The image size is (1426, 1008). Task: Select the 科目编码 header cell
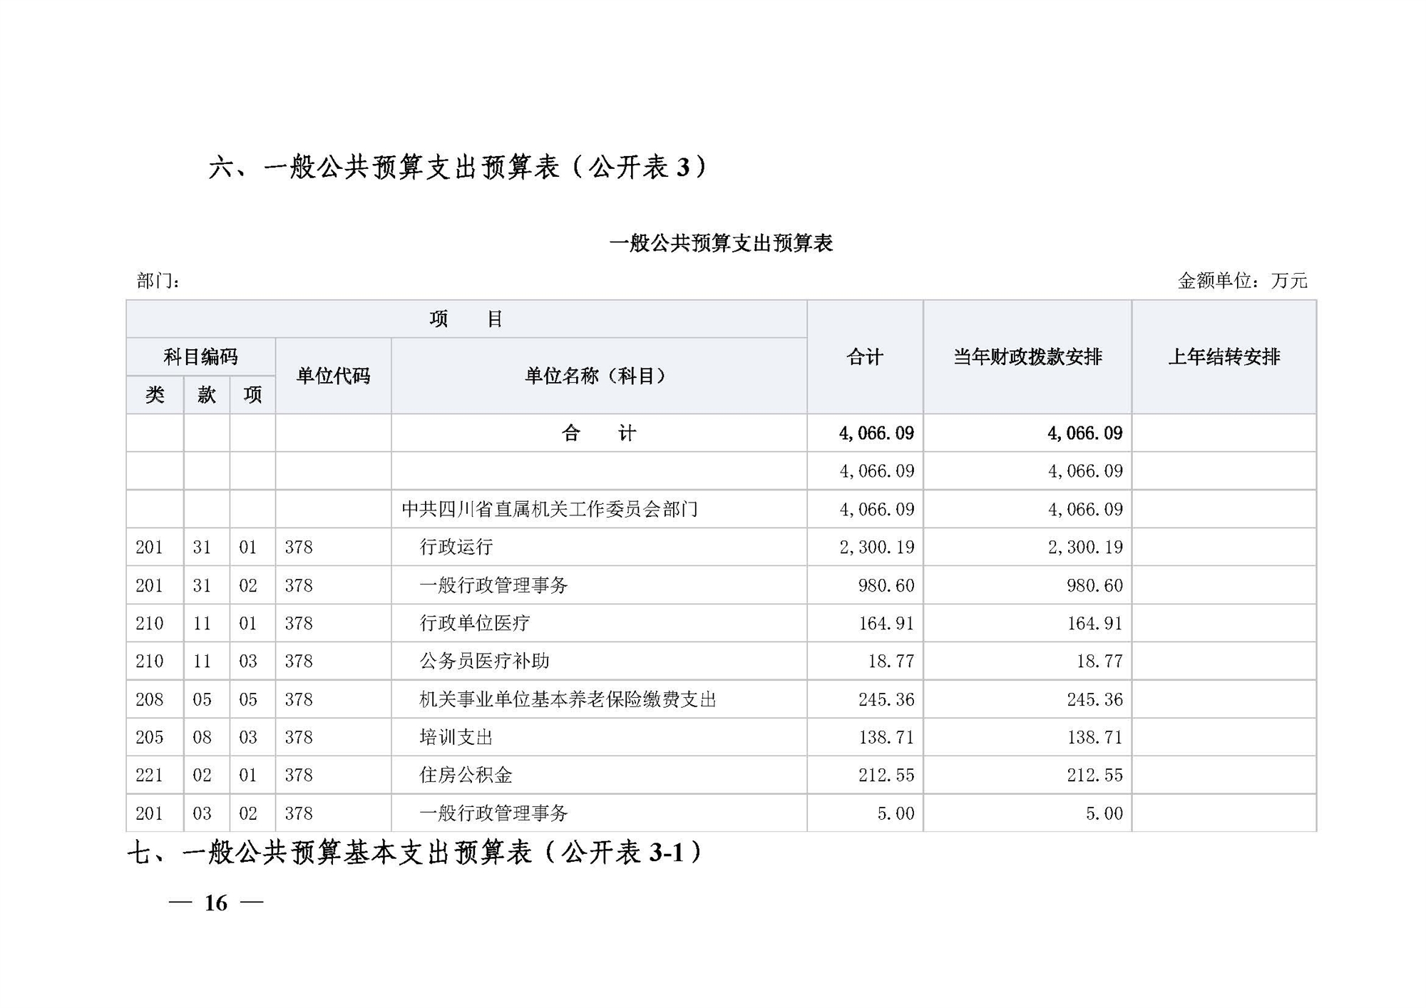click(x=200, y=356)
